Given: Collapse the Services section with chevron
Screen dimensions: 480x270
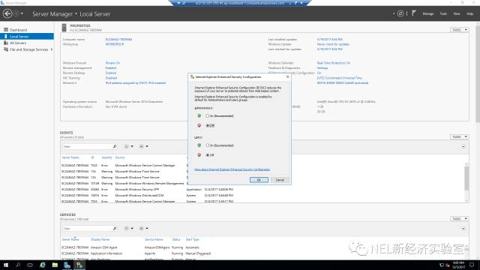Looking at the screenshot, I should 463,229.
